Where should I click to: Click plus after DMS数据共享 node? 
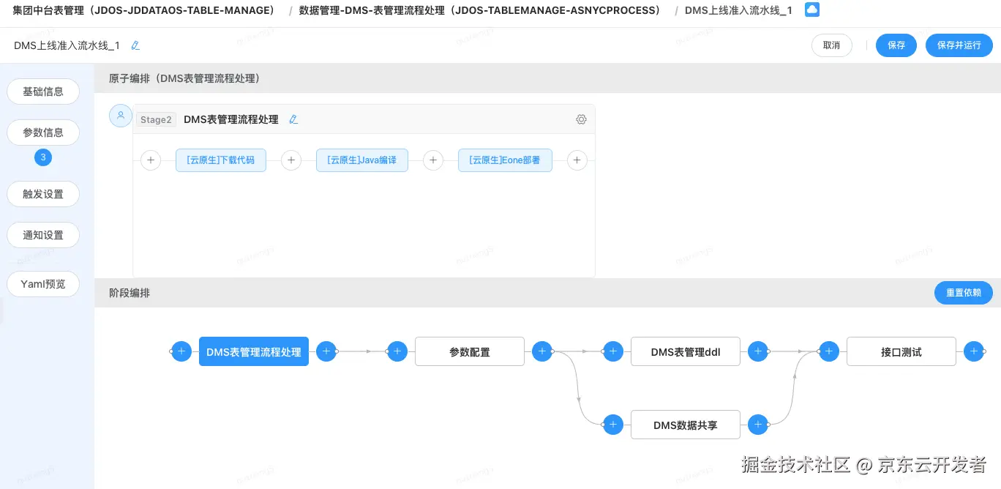pos(758,425)
